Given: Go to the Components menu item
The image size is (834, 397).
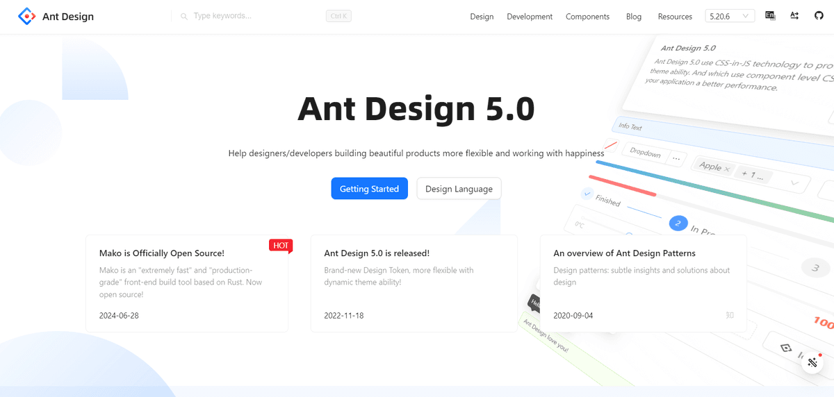Looking at the screenshot, I should click(587, 17).
